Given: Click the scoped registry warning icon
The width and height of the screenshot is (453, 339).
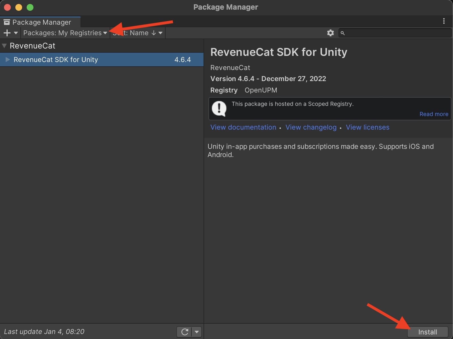Looking at the screenshot, I should click(219, 108).
